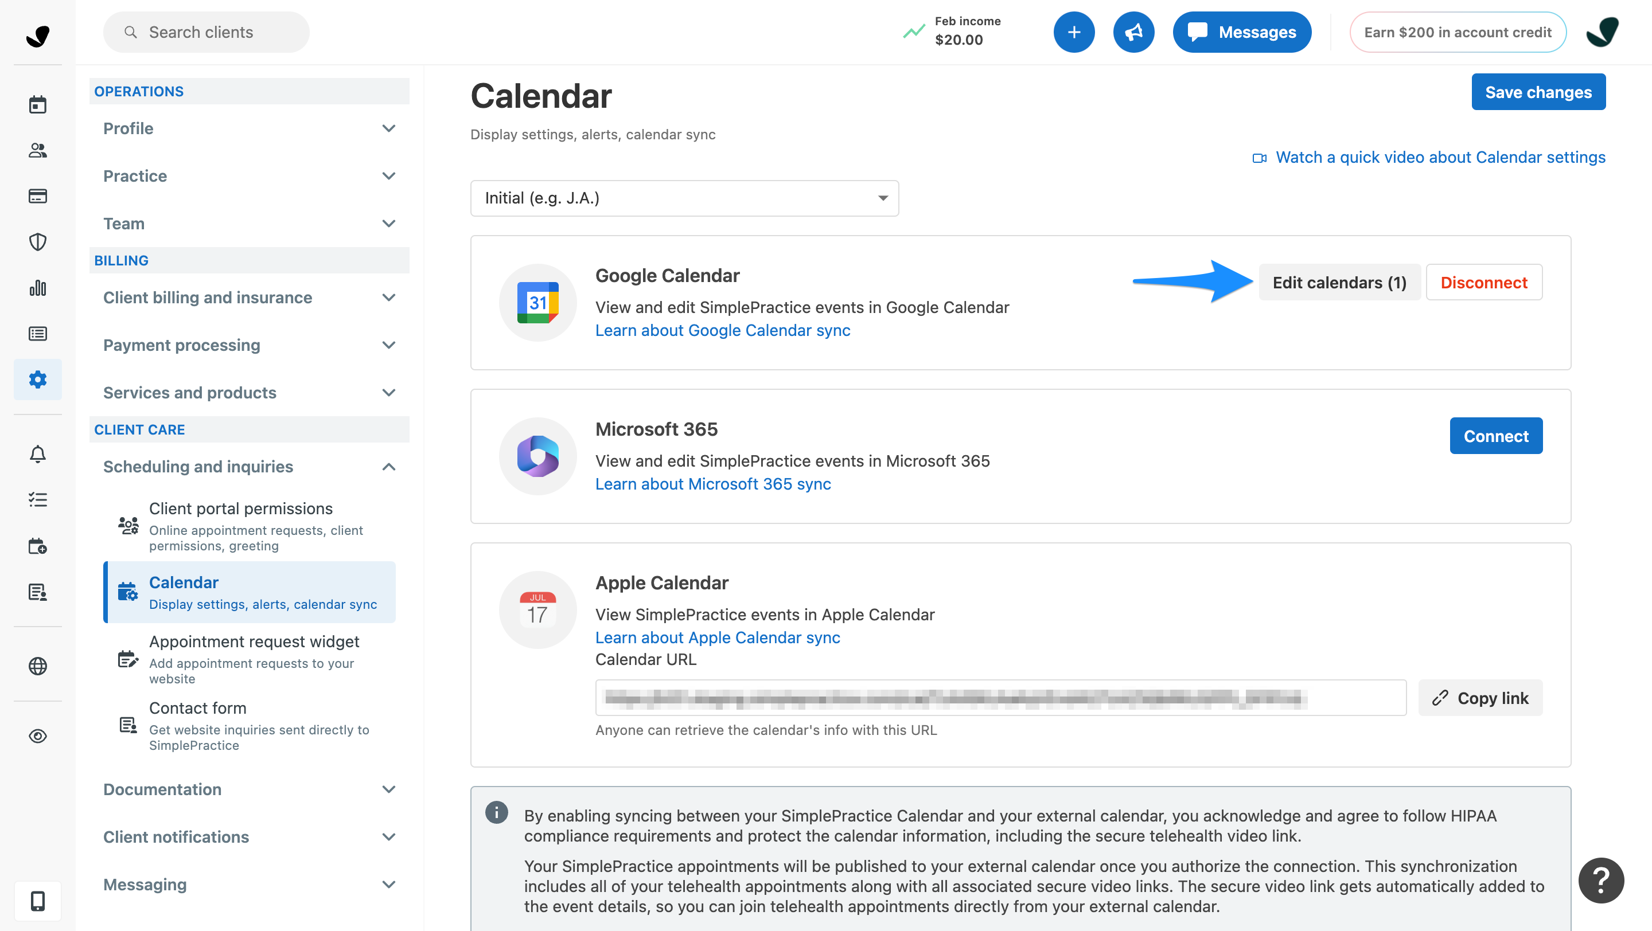Click Earn $200 in account credit
Image resolution: width=1652 pixels, height=931 pixels.
[1457, 32]
